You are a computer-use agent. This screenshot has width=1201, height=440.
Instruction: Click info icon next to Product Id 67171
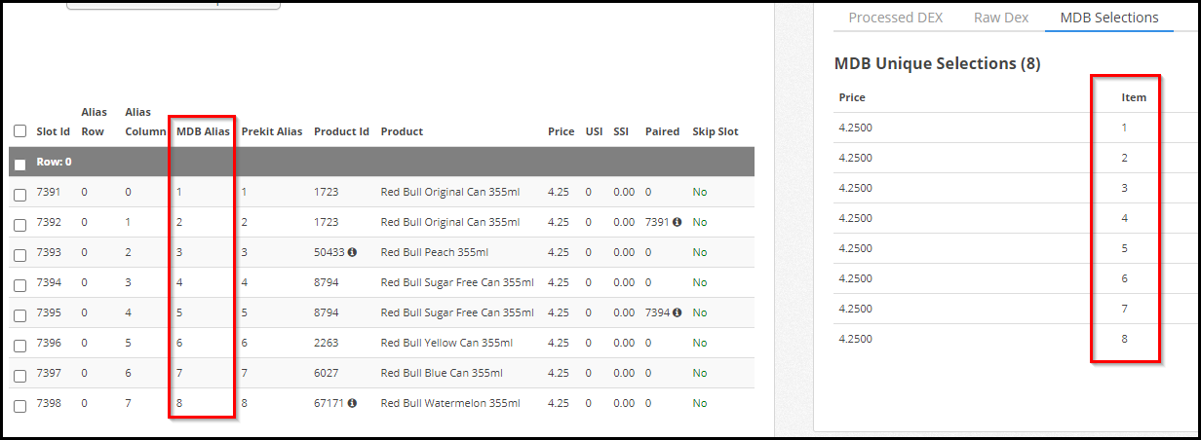(352, 403)
